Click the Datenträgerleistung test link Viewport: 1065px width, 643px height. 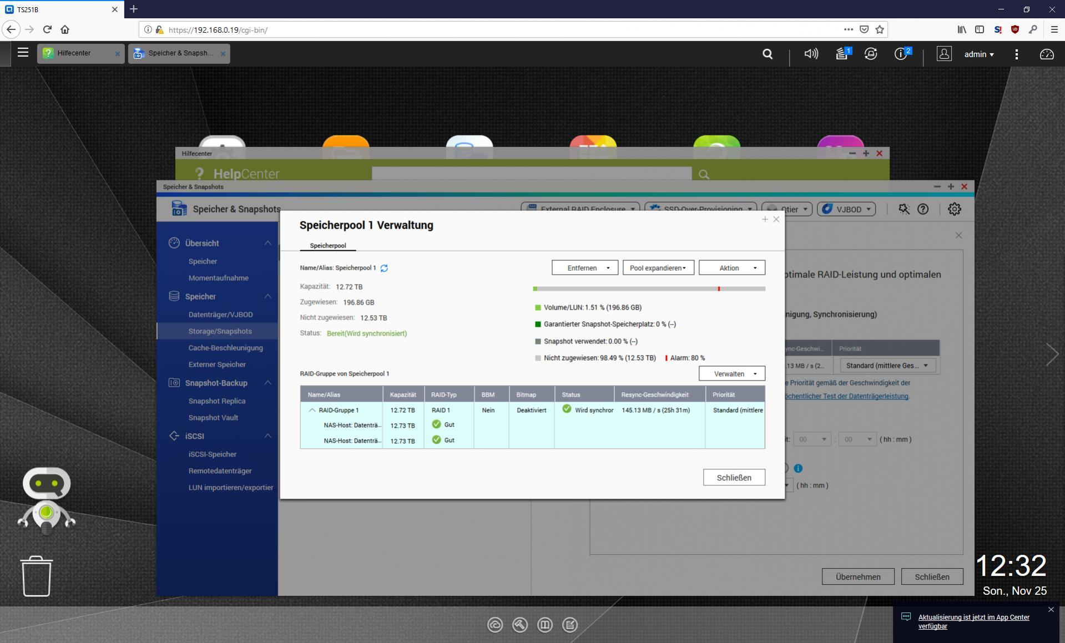(846, 396)
